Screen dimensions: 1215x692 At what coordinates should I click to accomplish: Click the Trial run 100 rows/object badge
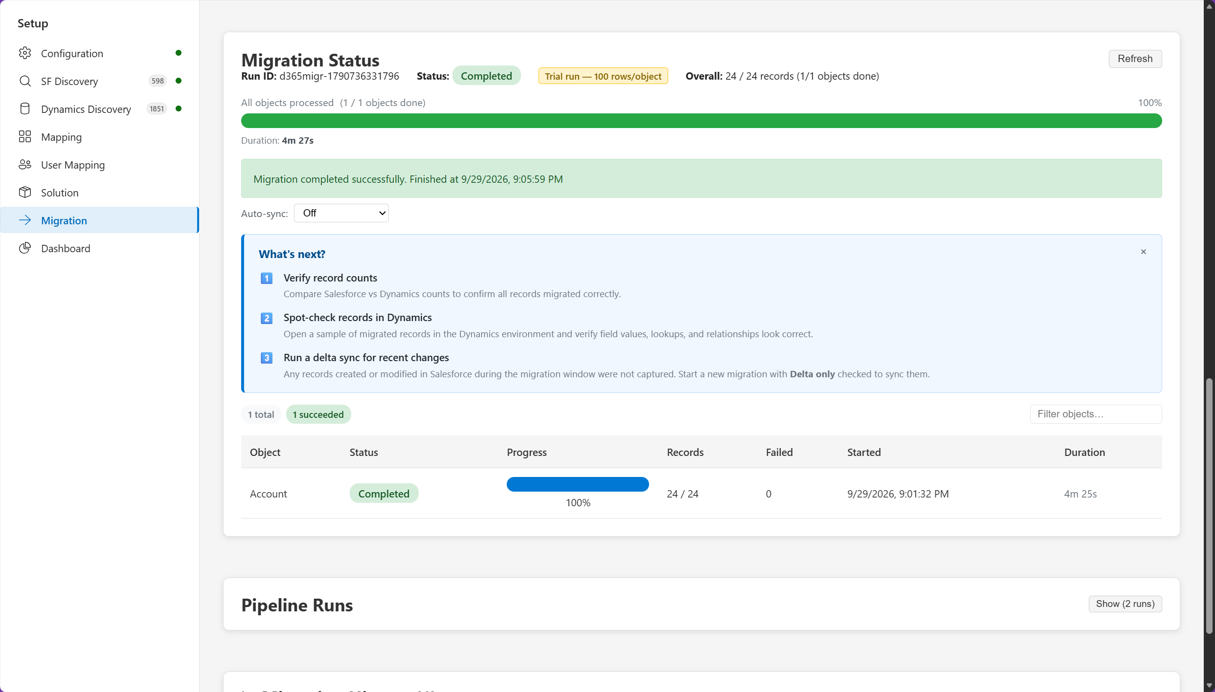pyautogui.click(x=603, y=76)
